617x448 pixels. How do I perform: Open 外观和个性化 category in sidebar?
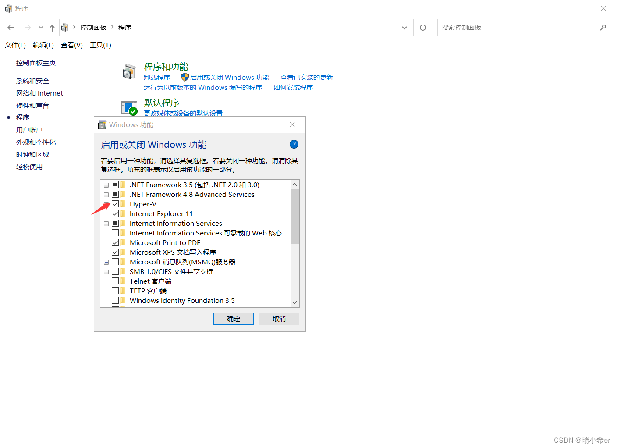coord(36,142)
